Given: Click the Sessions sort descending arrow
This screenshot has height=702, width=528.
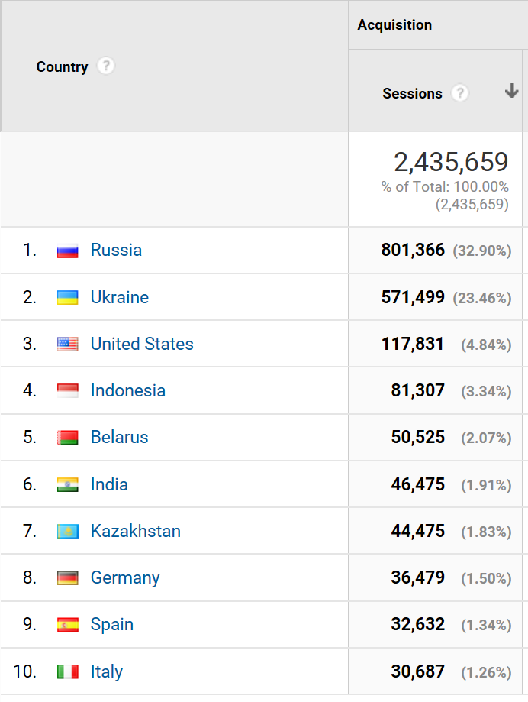Looking at the screenshot, I should click(511, 92).
